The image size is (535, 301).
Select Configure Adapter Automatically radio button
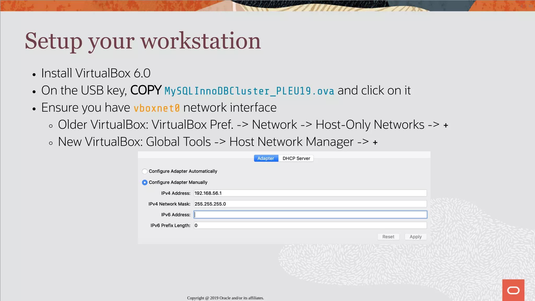point(145,171)
